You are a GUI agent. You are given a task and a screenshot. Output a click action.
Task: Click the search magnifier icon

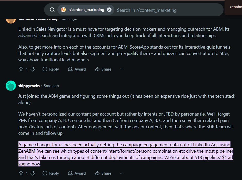point(52,10)
